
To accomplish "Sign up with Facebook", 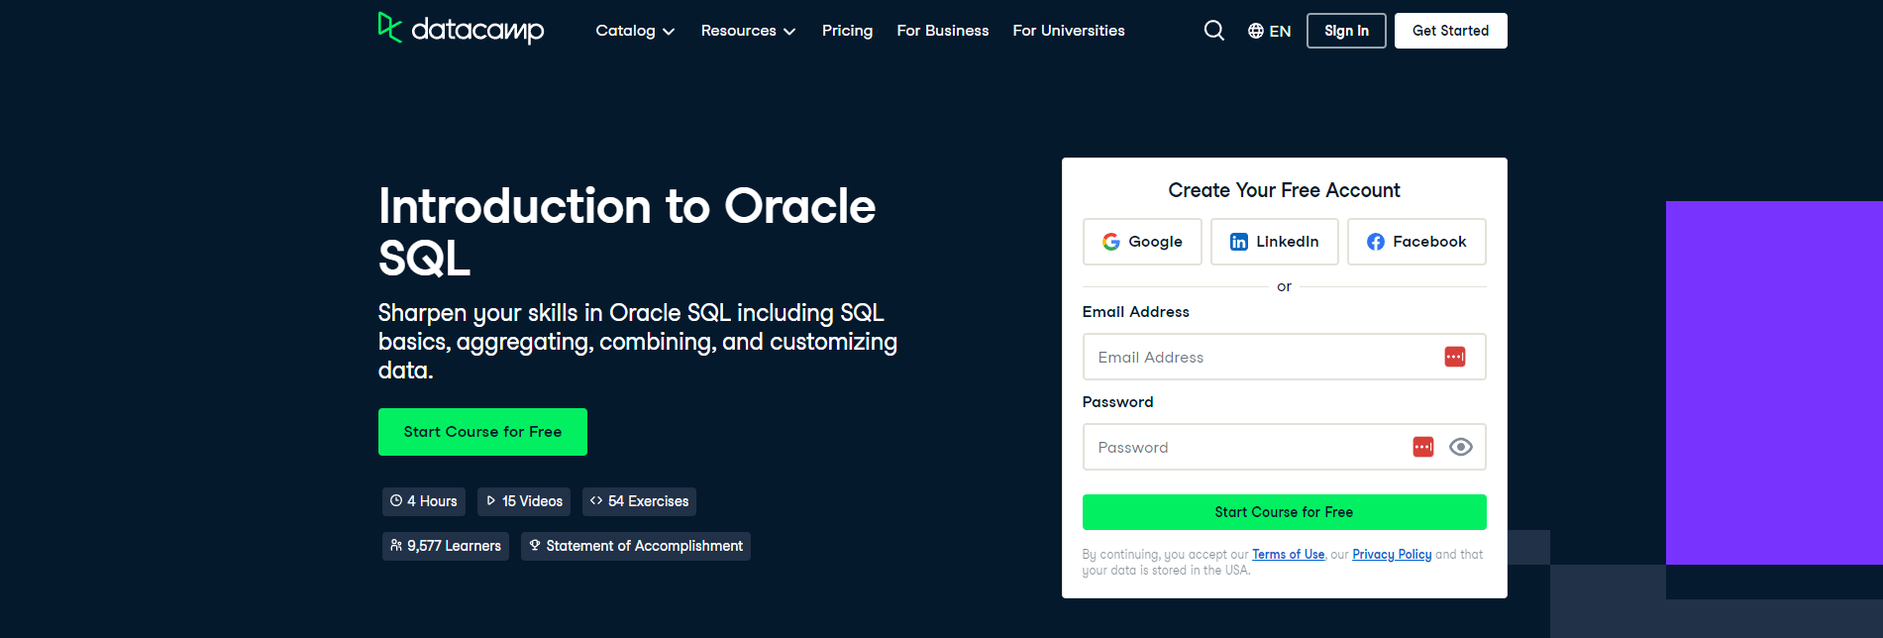I will [x=1416, y=242].
